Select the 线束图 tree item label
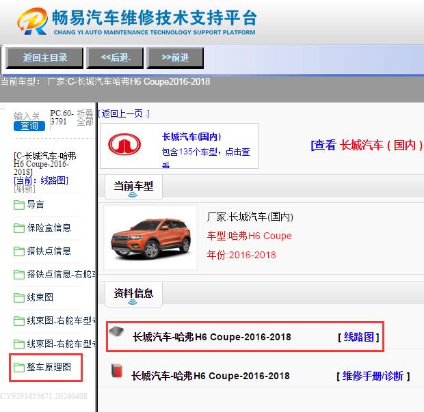The width and height of the screenshot is (424, 412). point(40,297)
